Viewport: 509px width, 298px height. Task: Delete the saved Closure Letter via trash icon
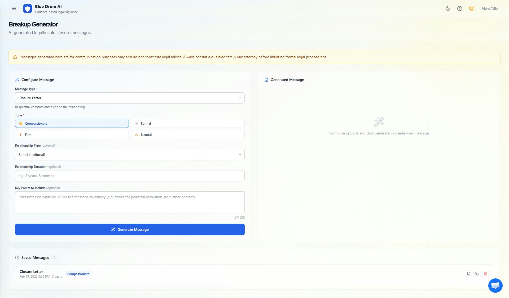click(x=486, y=274)
